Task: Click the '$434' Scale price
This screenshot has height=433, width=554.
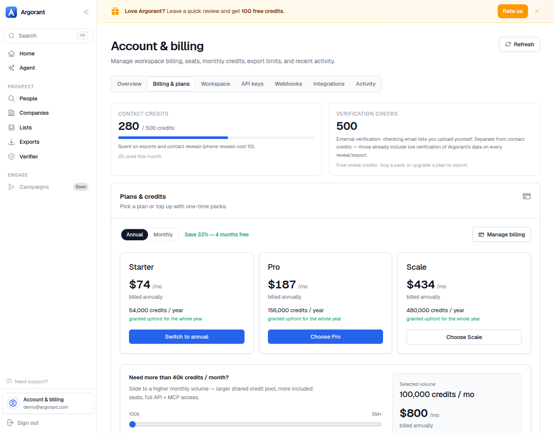Action: (x=421, y=284)
